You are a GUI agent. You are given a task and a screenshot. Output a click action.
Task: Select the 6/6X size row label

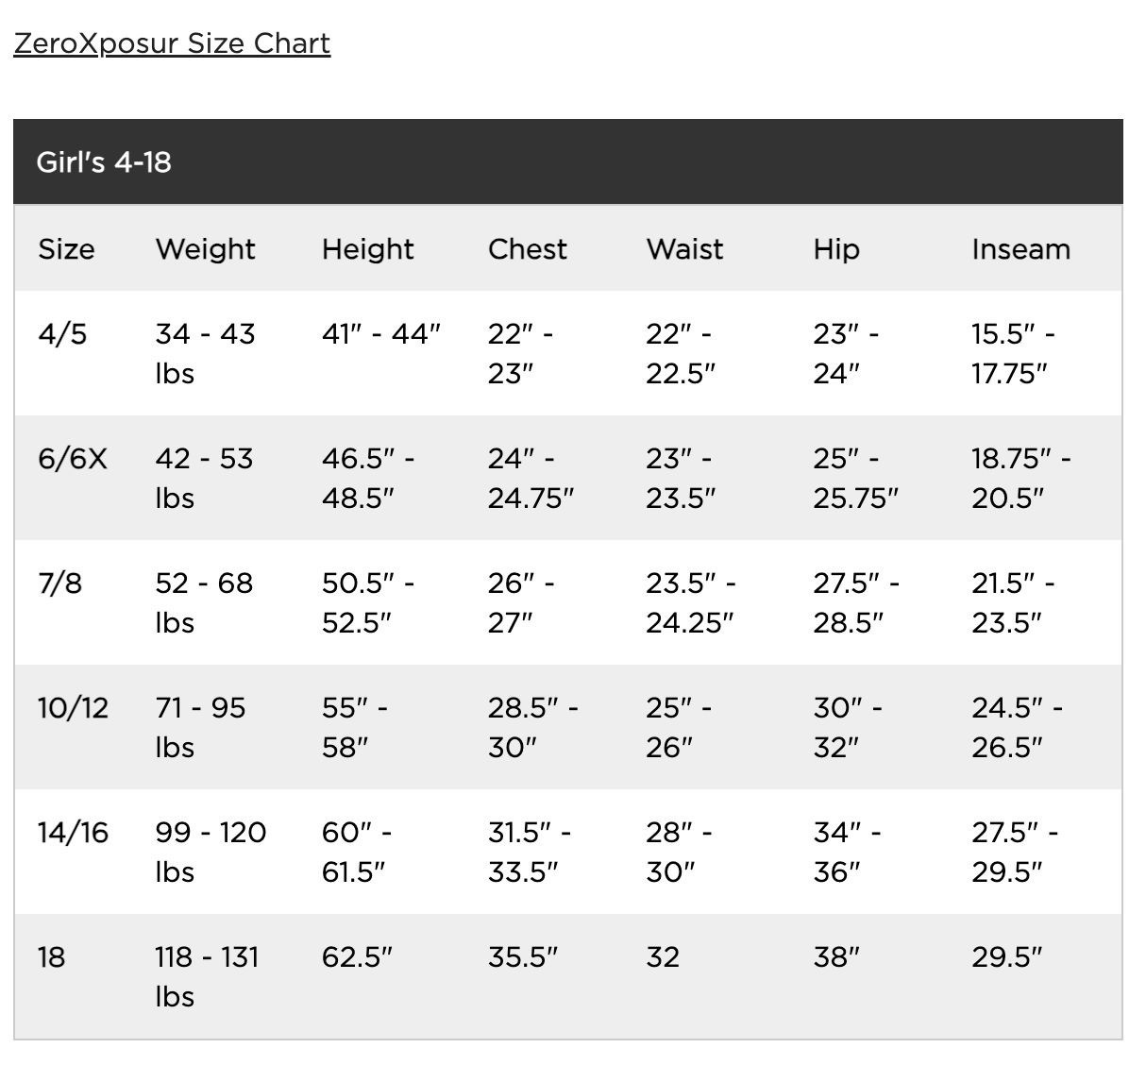(x=73, y=459)
